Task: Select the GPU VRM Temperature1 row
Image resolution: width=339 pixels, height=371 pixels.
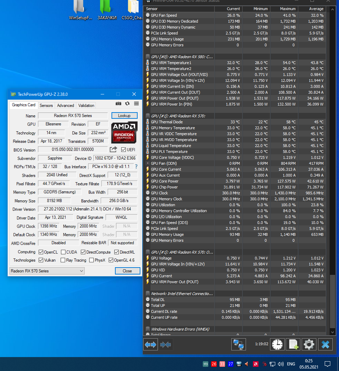Action: [235, 63]
